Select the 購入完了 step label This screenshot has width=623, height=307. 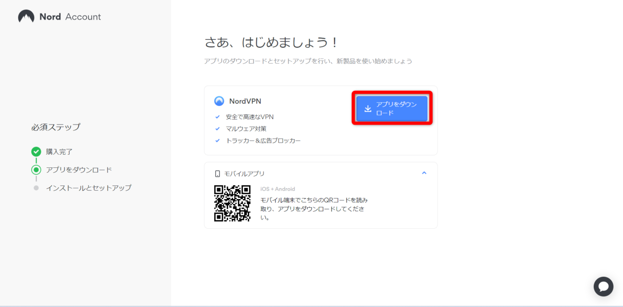click(59, 152)
